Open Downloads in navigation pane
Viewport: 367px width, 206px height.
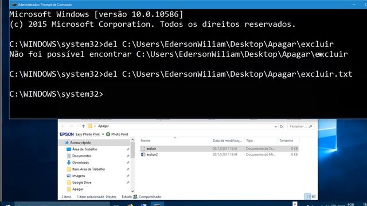pyautogui.click(x=80, y=163)
